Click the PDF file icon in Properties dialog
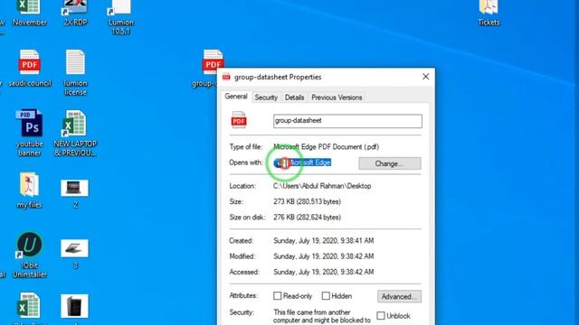This screenshot has width=579, height=325. (239, 120)
